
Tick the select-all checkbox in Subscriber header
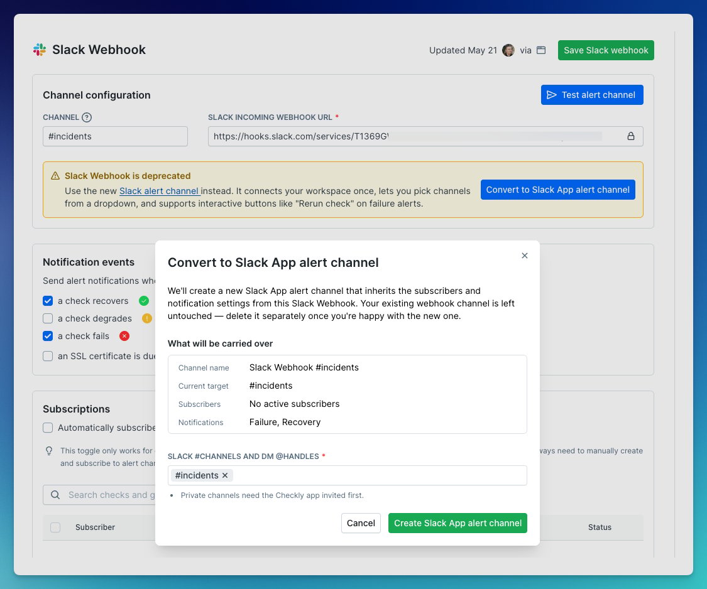pos(55,527)
